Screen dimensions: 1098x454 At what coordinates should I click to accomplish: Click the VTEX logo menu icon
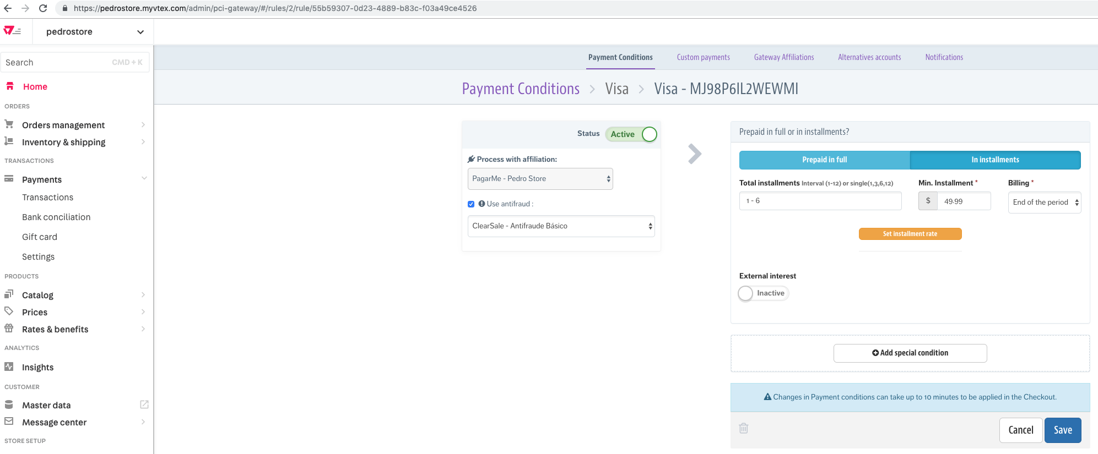tap(12, 31)
